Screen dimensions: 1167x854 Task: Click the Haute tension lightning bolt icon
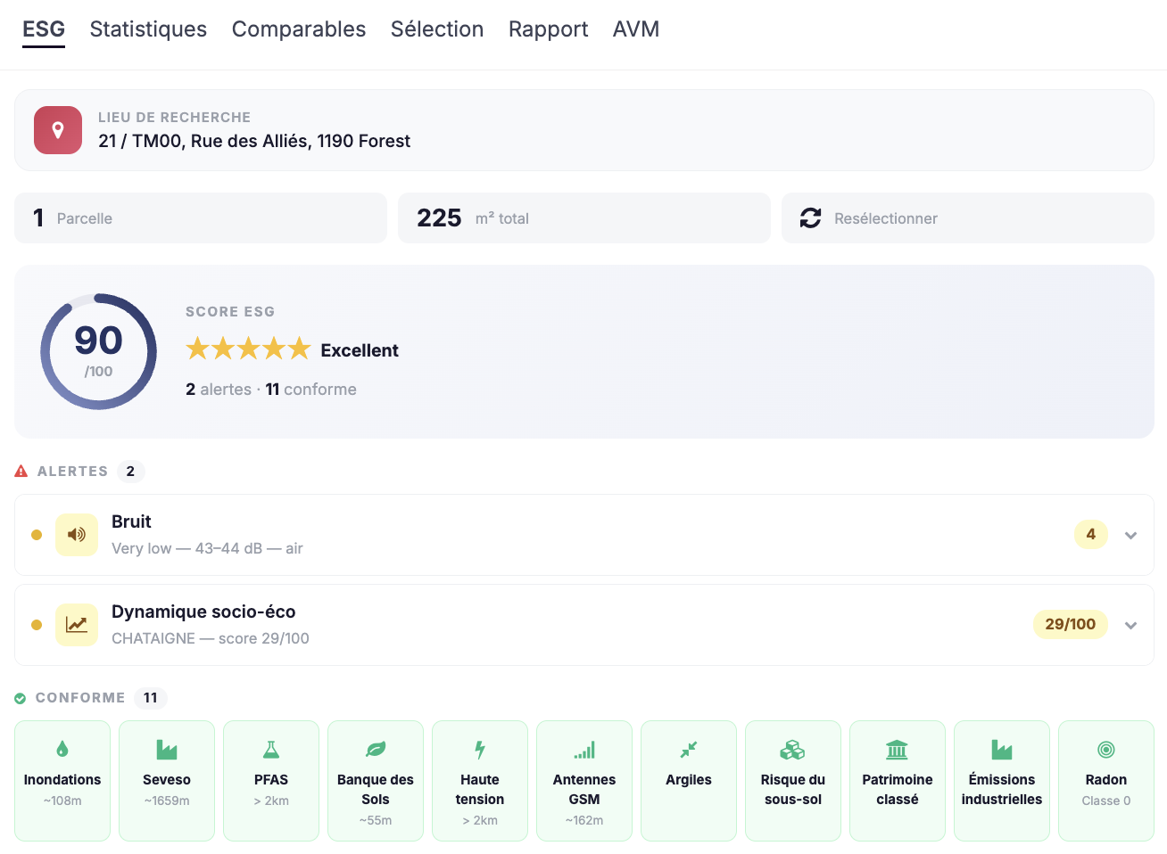click(x=480, y=749)
